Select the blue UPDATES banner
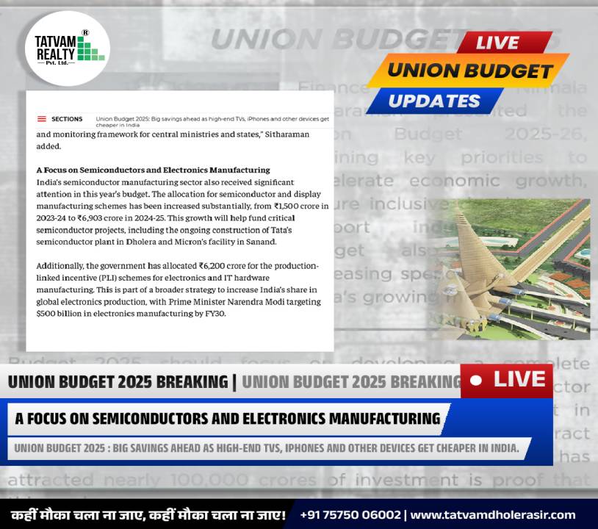598x529 pixels. (433, 101)
